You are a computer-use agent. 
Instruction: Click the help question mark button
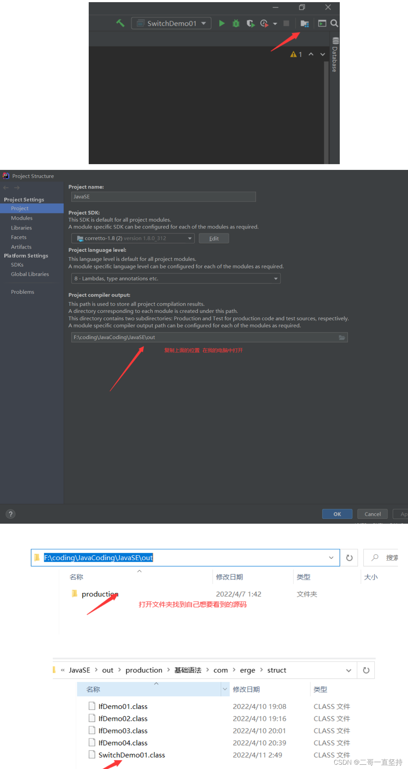coord(11,514)
